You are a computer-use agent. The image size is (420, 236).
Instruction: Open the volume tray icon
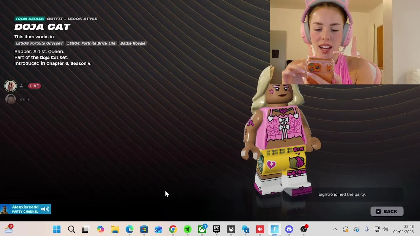(x=385, y=229)
